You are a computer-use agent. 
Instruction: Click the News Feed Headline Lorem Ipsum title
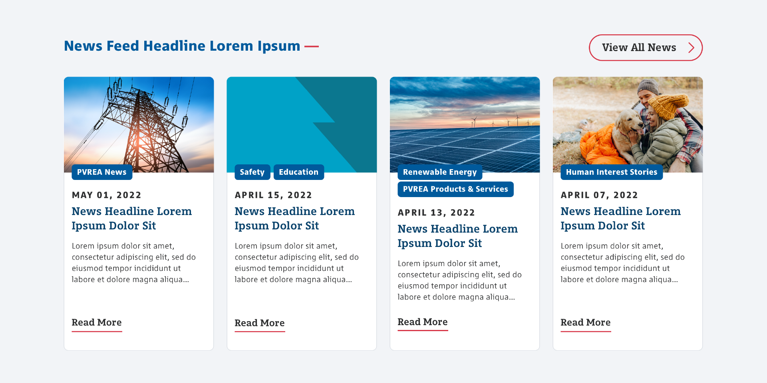pyautogui.click(x=182, y=46)
